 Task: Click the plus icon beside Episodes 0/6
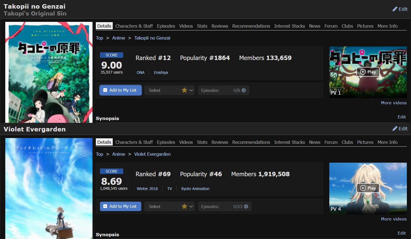tap(244, 90)
